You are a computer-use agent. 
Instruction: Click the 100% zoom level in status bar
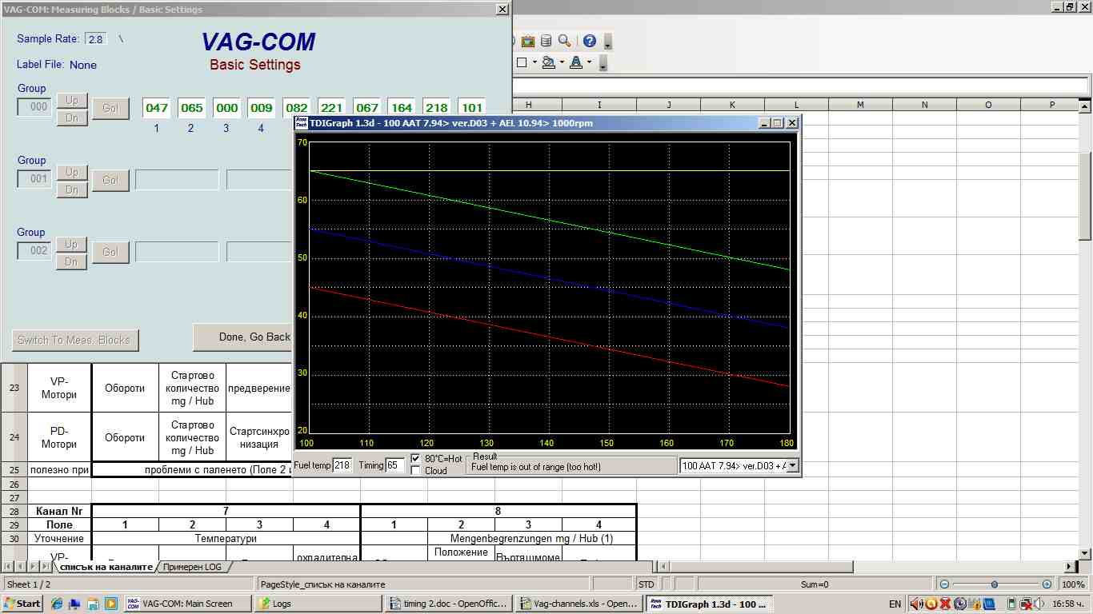click(x=1073, y=584)
